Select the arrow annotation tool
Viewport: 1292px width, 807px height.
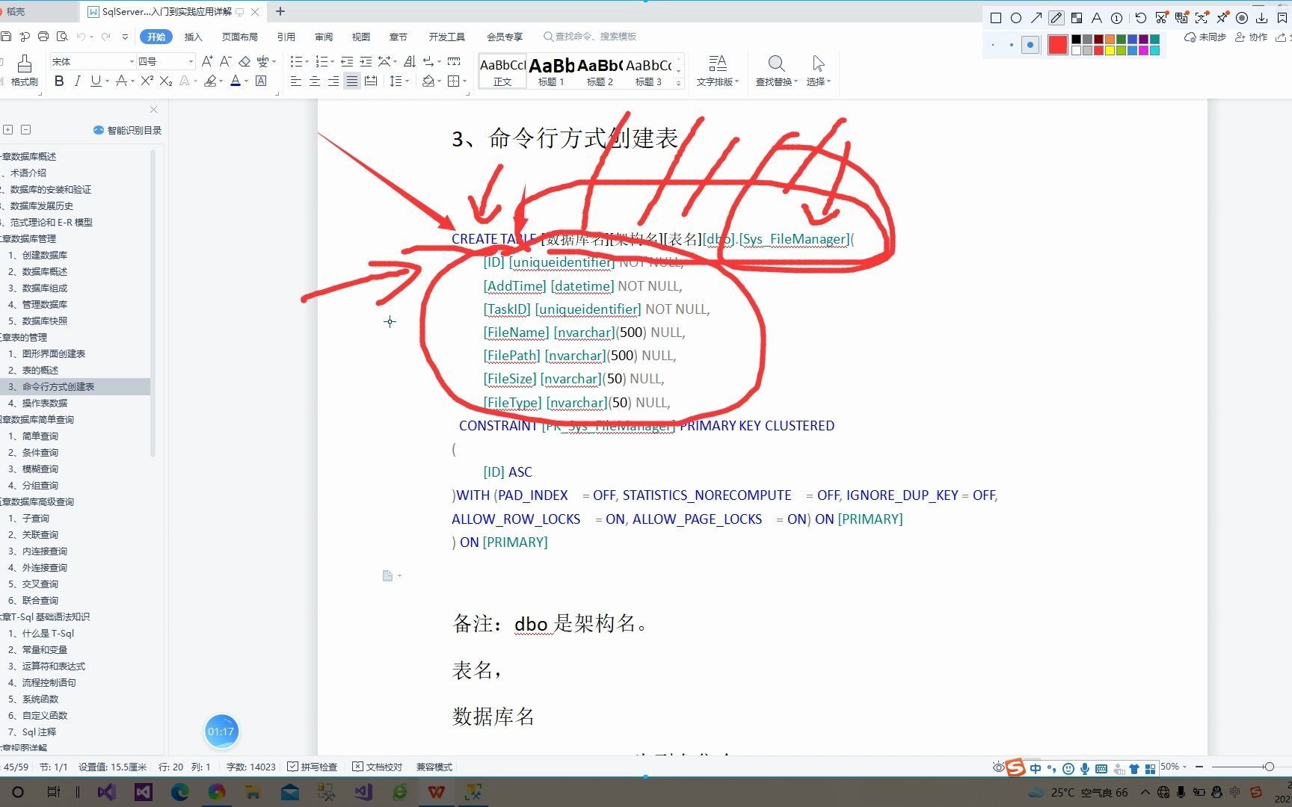tap(1036, 18)
